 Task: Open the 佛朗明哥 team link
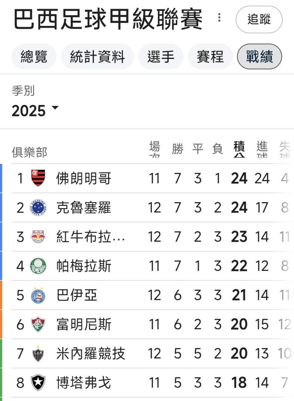[x=84, y=178]
